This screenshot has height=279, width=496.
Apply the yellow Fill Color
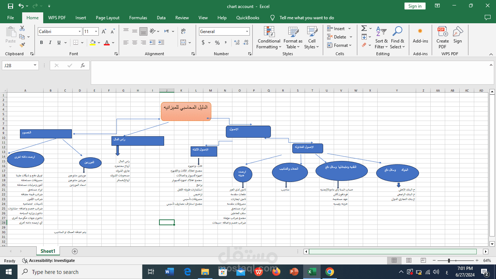[93, 43]
